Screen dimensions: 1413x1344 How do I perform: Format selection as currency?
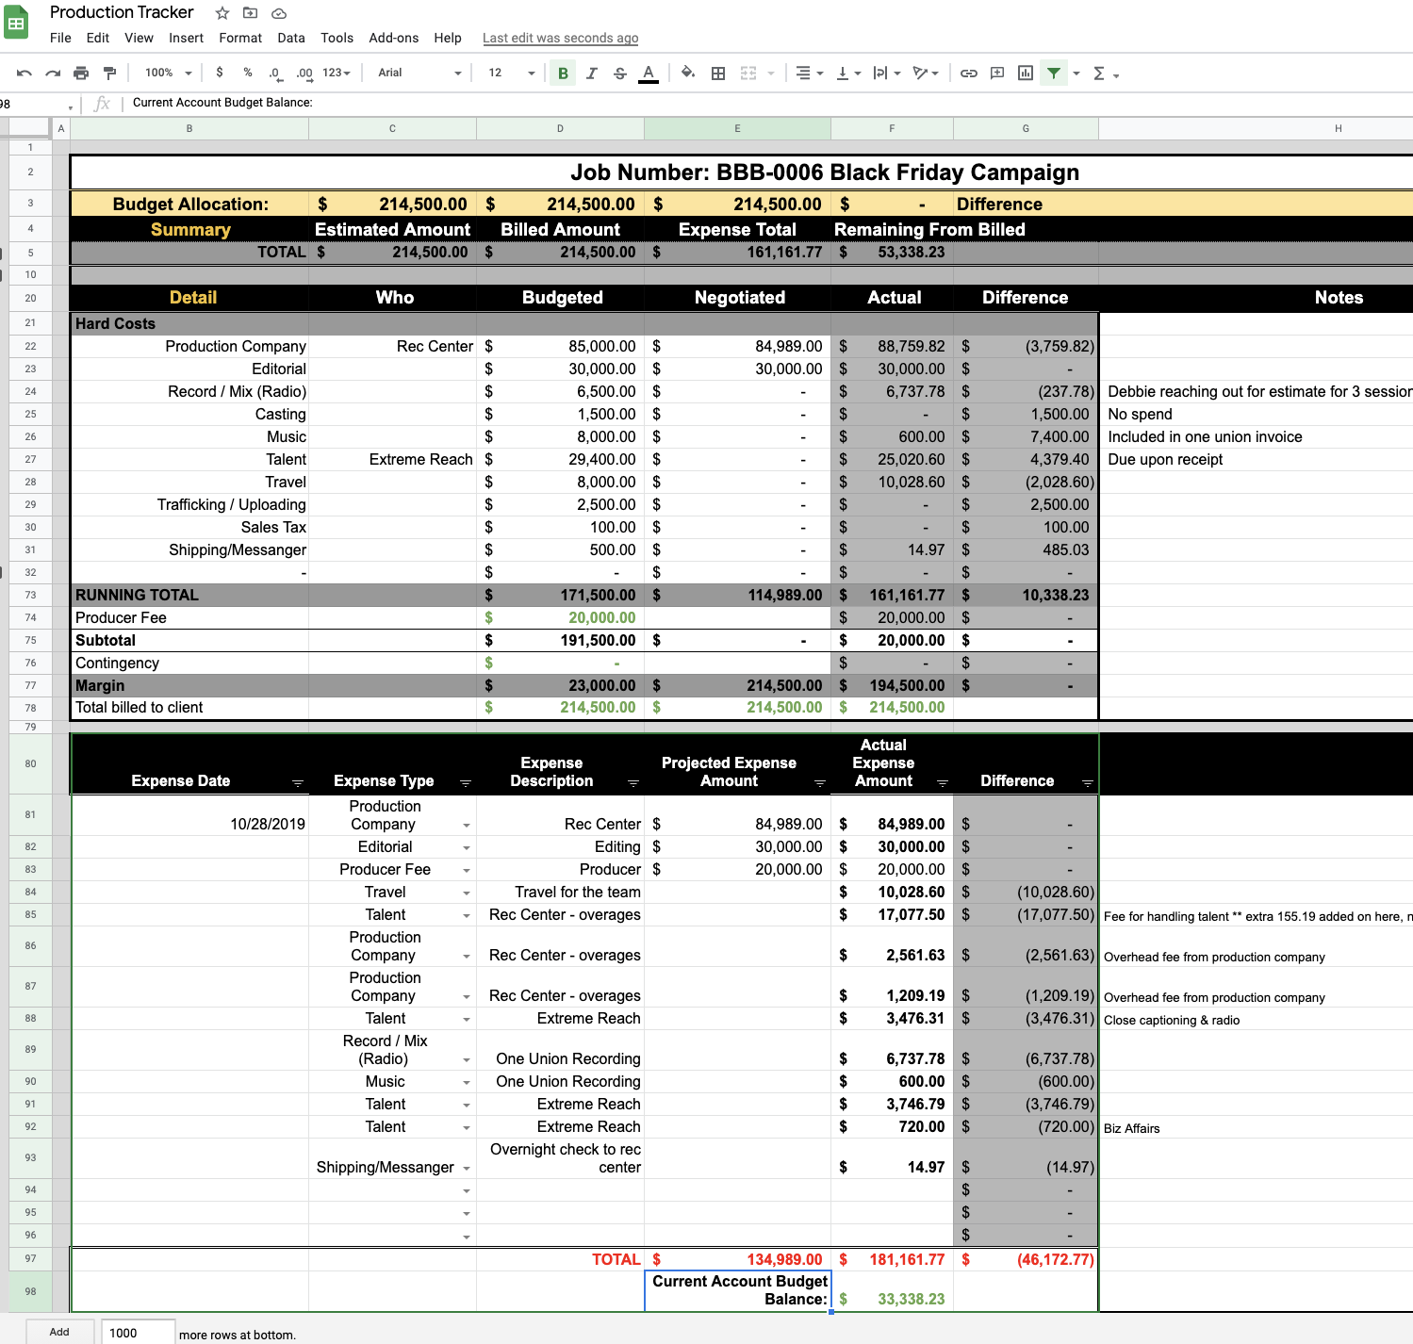coord(220,73)
